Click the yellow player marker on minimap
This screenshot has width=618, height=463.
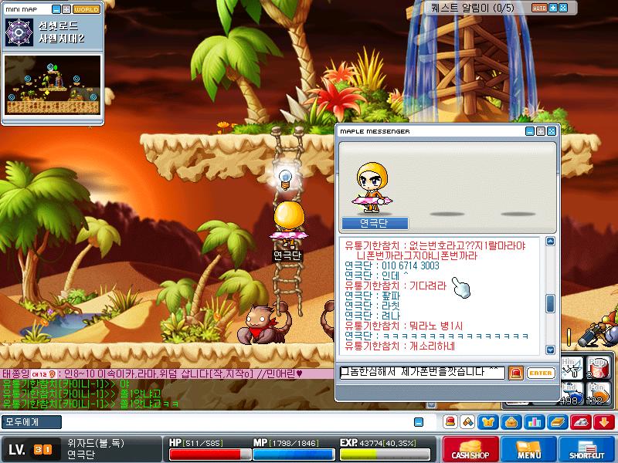point(47,92)
